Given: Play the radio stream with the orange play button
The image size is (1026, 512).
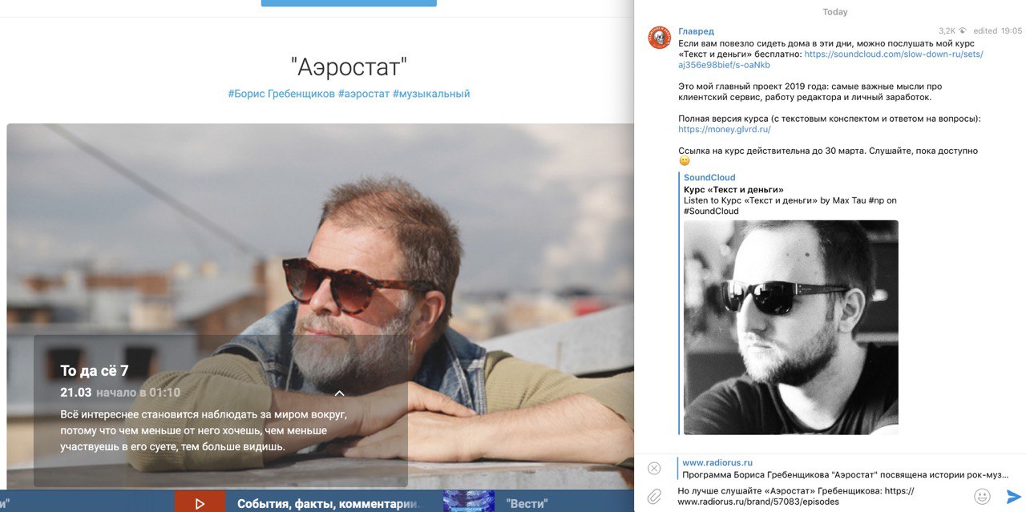Looking at the screenshot, I should (x=200, y=503).
